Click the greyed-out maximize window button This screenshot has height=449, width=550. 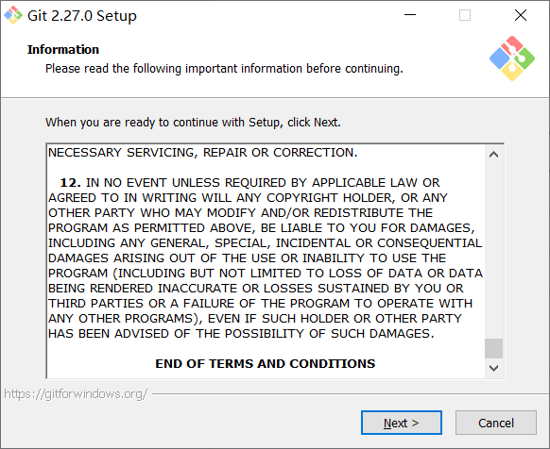[465, 15]
